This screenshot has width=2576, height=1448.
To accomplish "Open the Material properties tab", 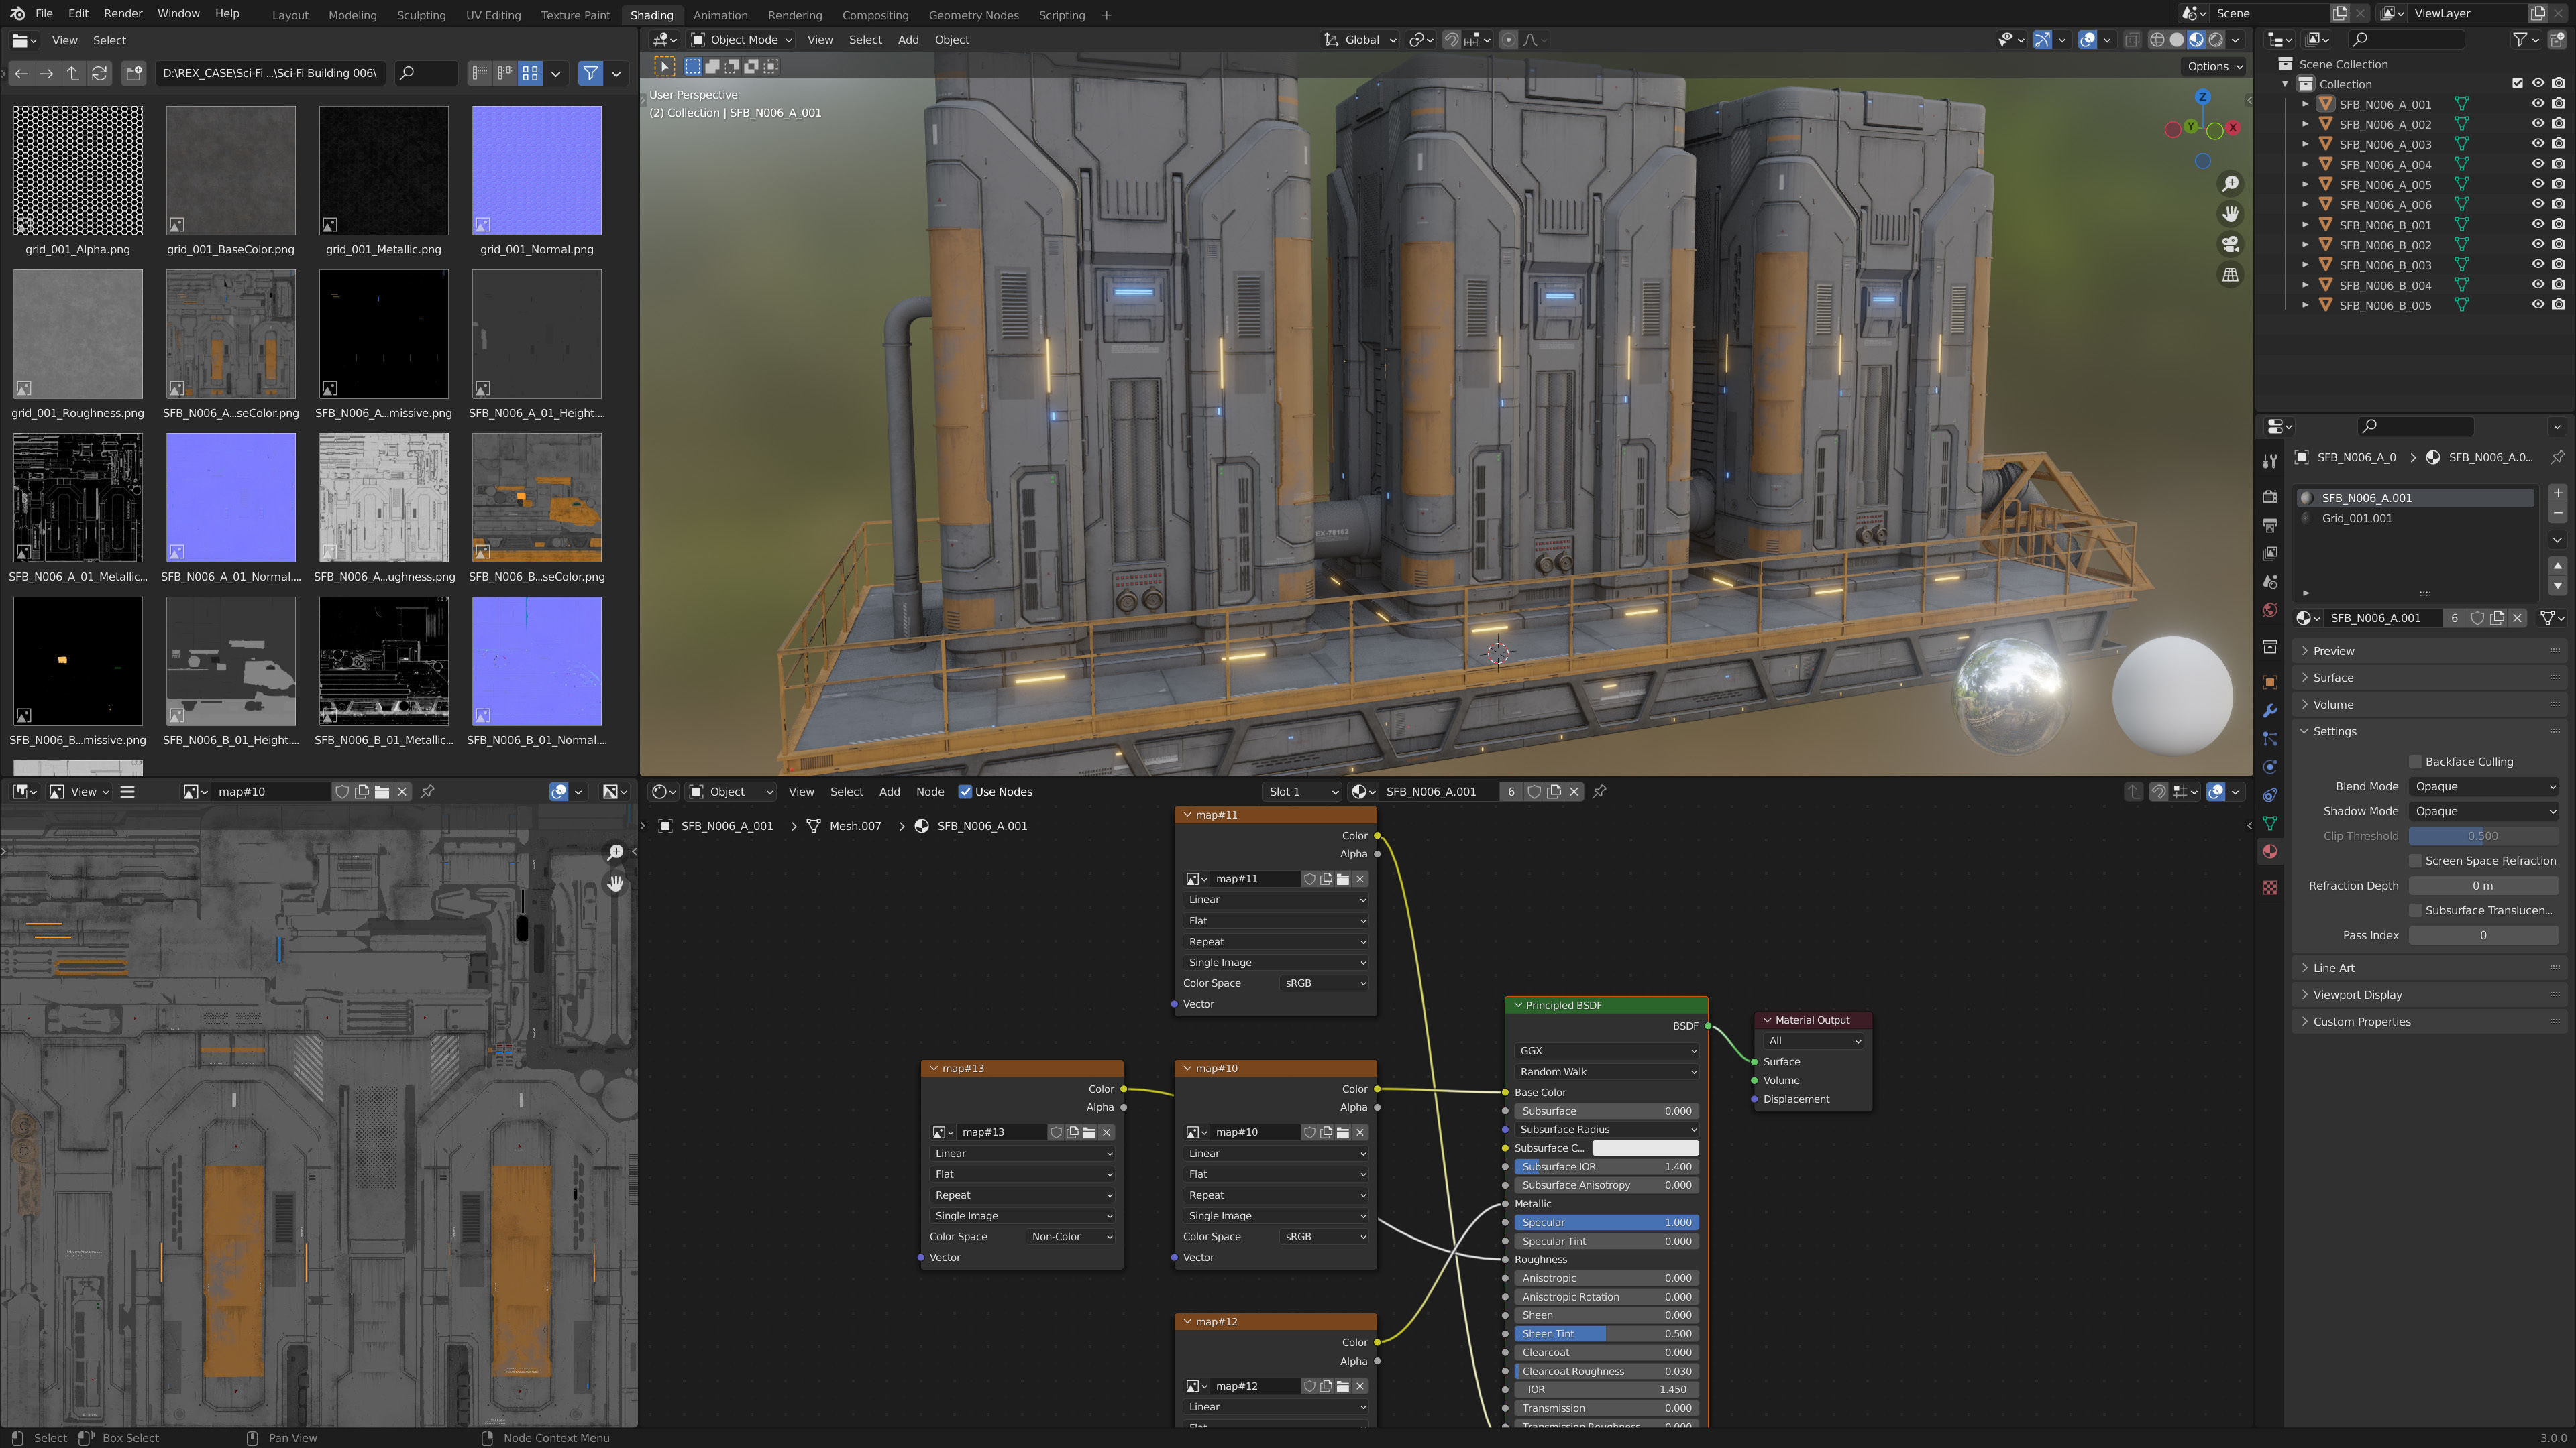I will (x=2270, y=851).
